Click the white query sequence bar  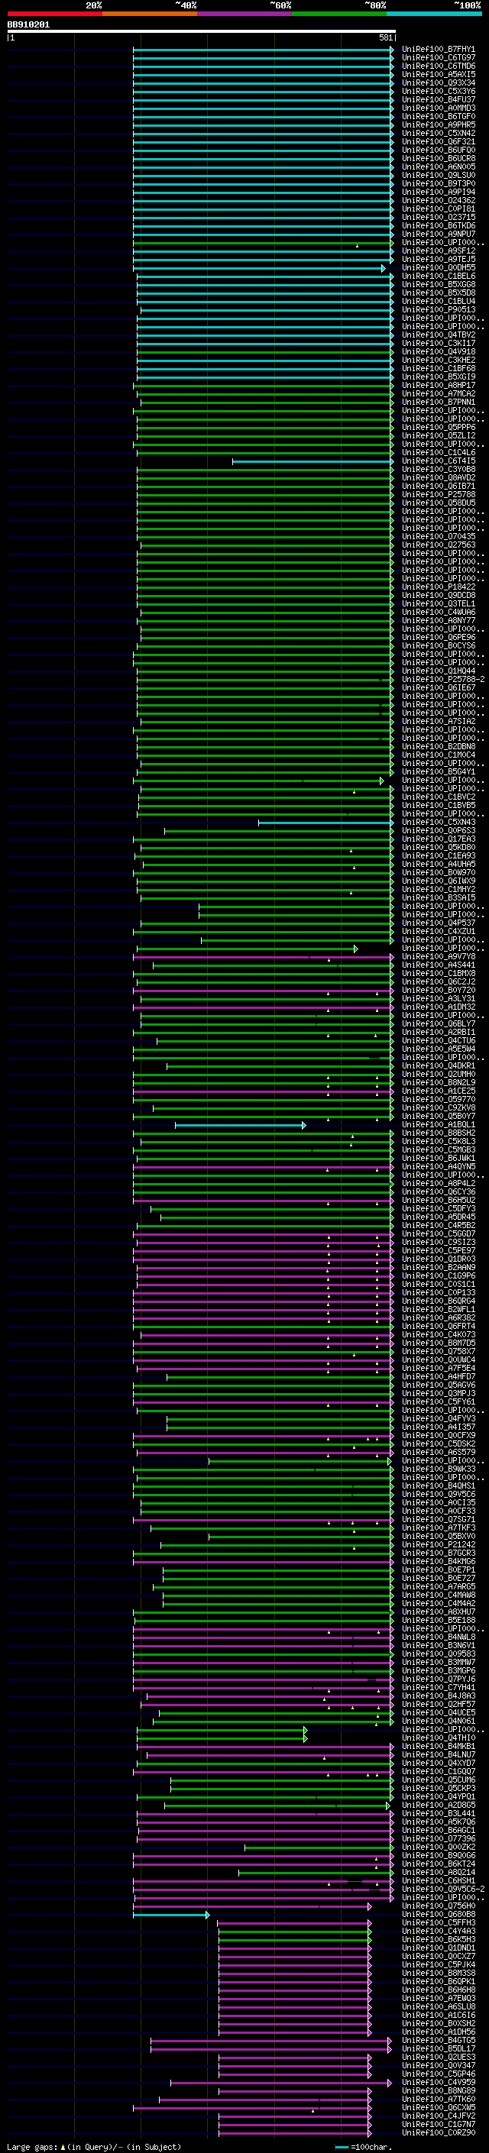(202, 32)
